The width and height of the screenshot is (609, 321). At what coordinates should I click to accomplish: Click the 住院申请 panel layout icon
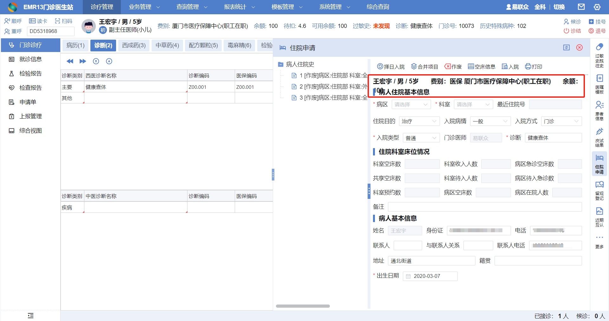click(566, 48)
